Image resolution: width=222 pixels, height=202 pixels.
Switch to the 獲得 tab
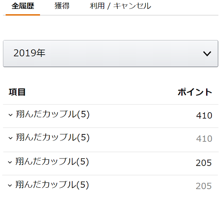tap(62, 6)
